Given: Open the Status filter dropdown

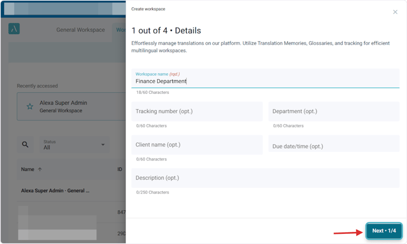Looking at the screenshot, I should 75,145.
